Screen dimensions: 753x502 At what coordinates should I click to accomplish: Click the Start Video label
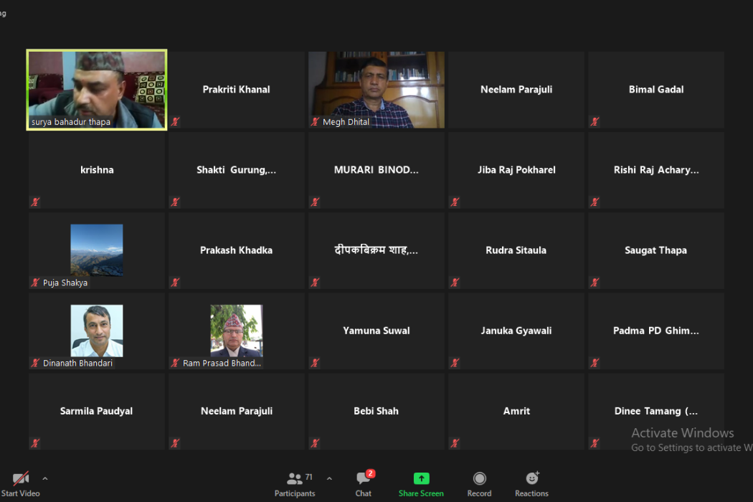coord(21,493)
